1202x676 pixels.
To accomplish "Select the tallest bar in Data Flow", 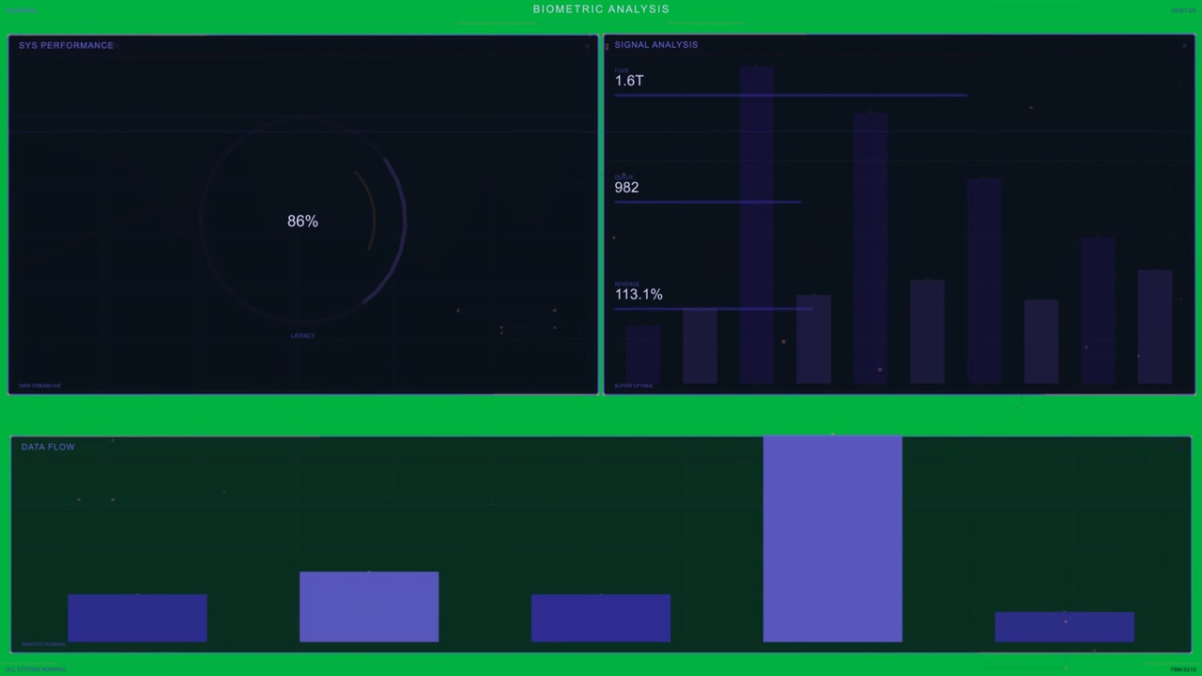I will (x=833, y=539).
